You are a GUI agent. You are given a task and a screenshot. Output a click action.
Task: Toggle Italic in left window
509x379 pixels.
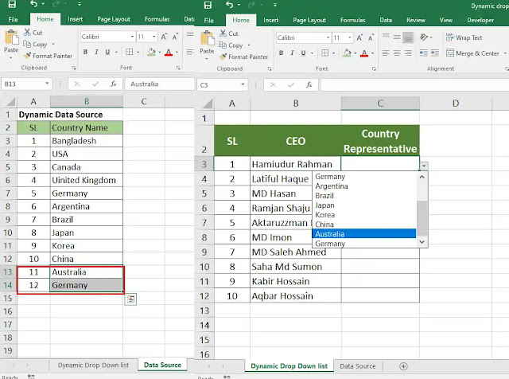(96, 52)
